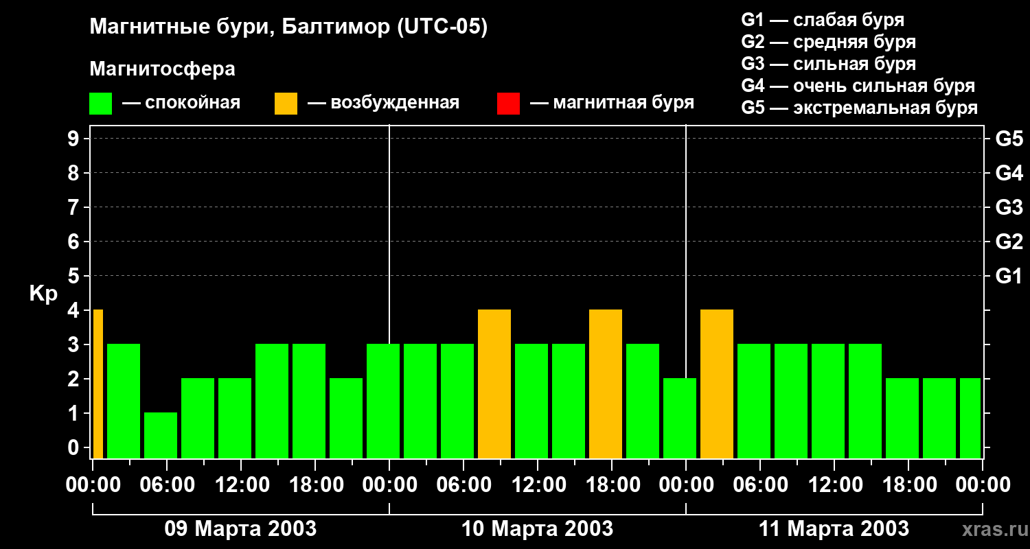Click the 'G3' label on the right axis
The height and width of the screenshot is (549, 1030).
pyautogui.click(x=1009, y=207)
